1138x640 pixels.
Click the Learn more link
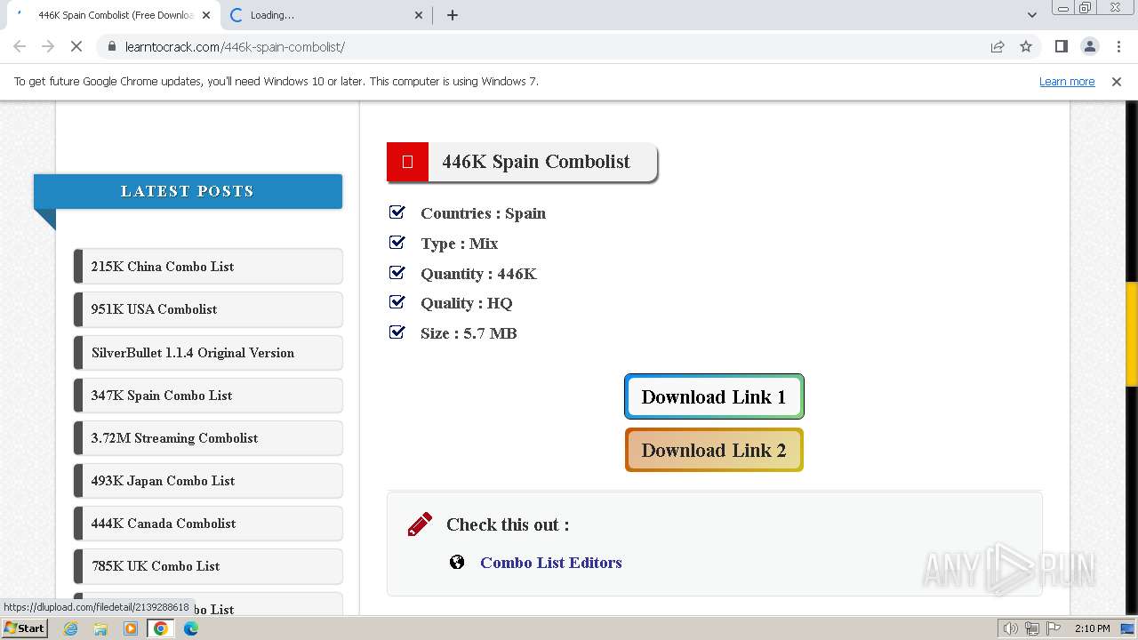click(1067, 82)
